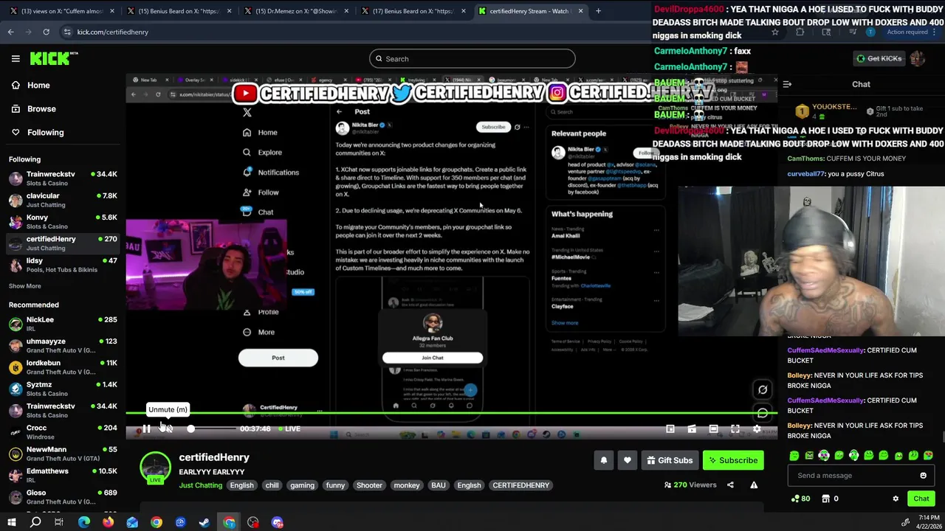Viewport: 945px width, 531px height.
Task: Open the video player settings gear
Action: 757,428
